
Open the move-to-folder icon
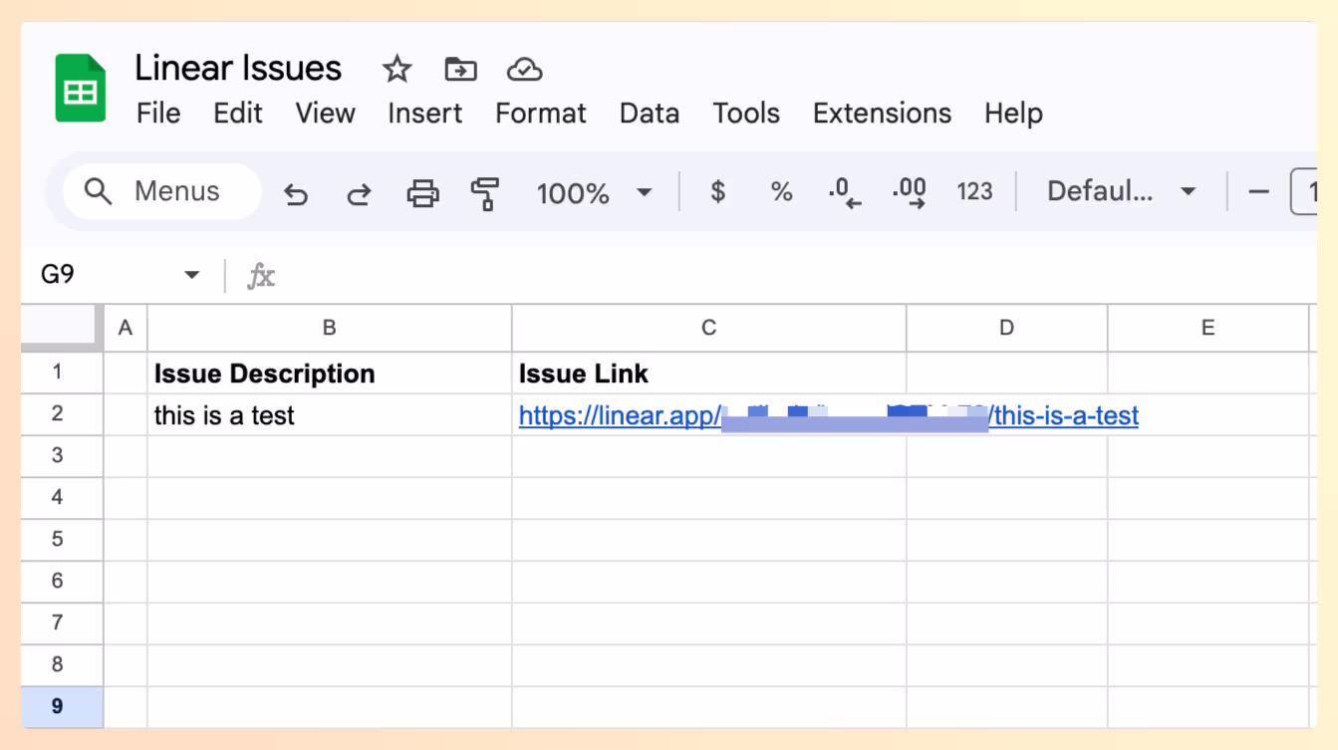pos(460,69)
